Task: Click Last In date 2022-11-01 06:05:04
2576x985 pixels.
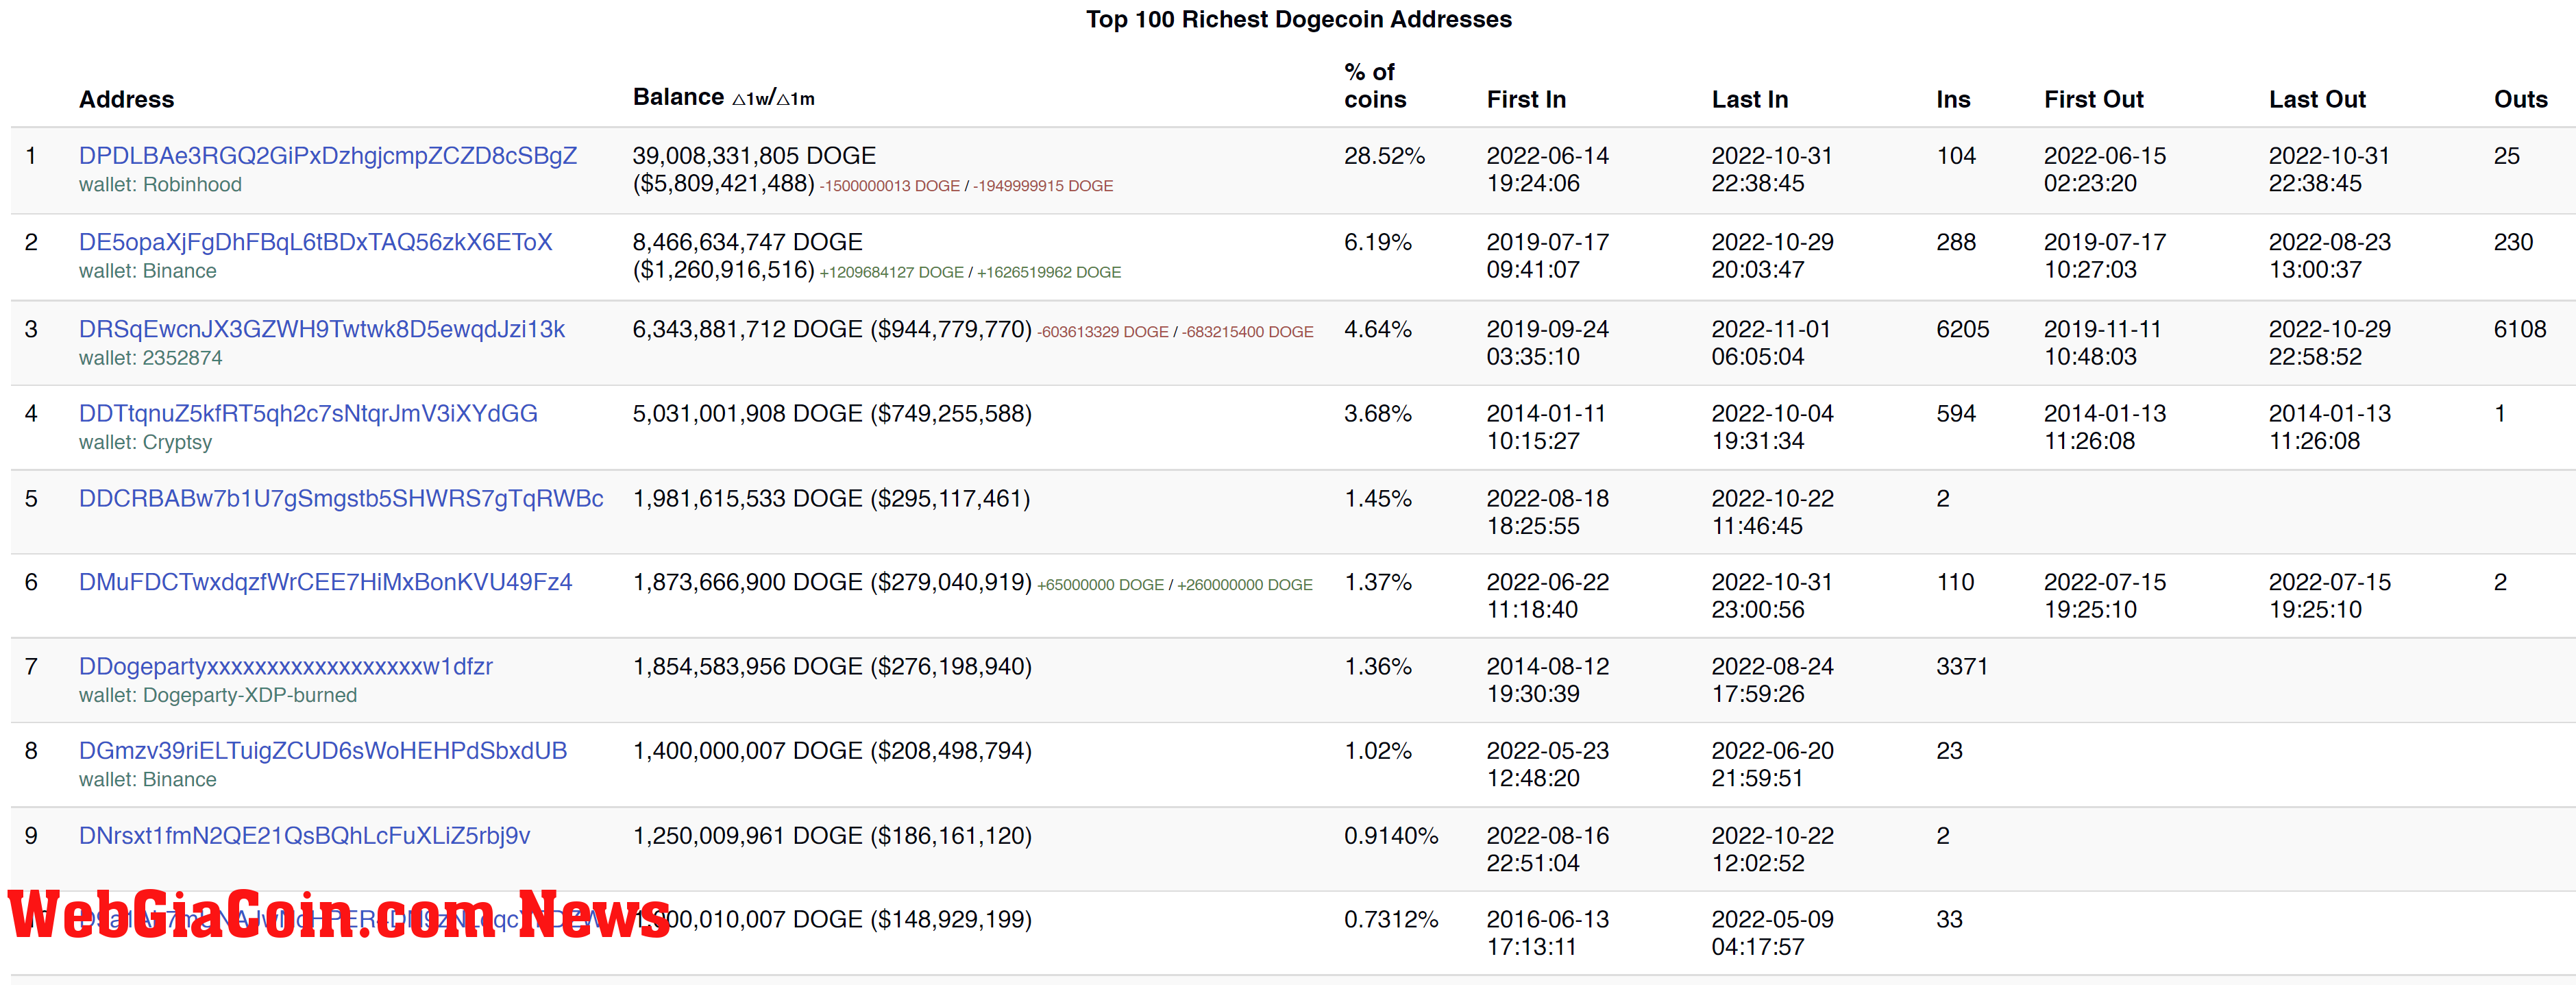Action: coord(1771,343)
